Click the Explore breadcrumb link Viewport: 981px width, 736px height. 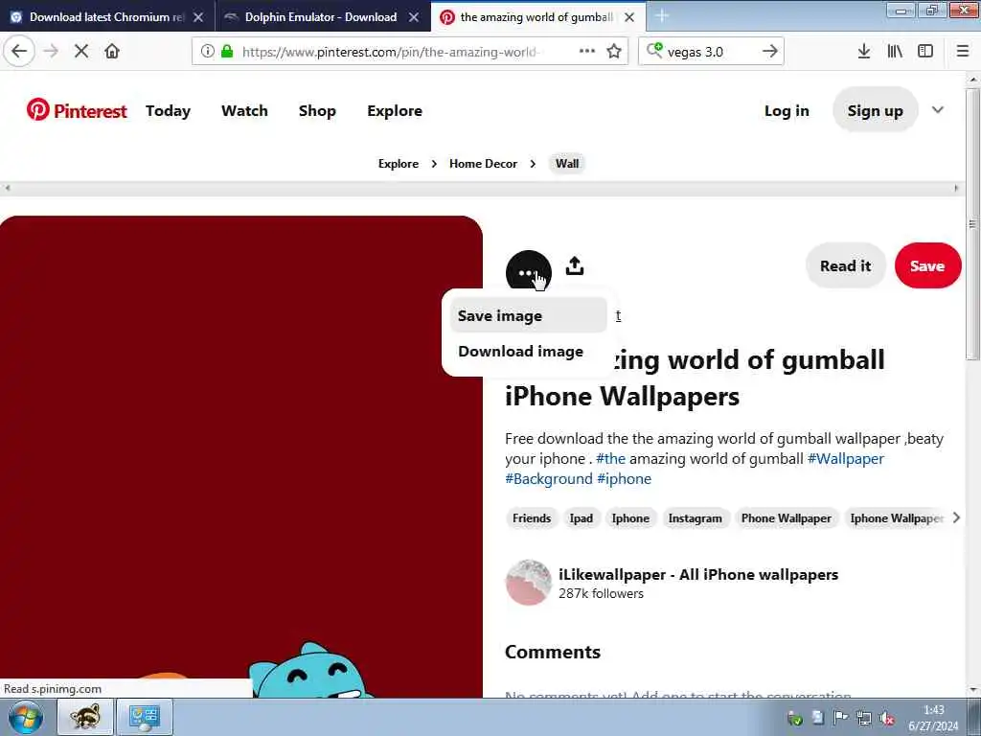point(398,163)
